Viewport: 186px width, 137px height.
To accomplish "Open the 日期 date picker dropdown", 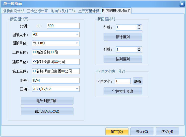I will [77, 89].
